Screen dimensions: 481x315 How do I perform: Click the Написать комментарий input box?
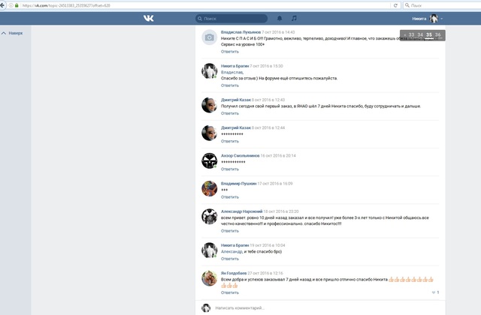tap(301, 307)
